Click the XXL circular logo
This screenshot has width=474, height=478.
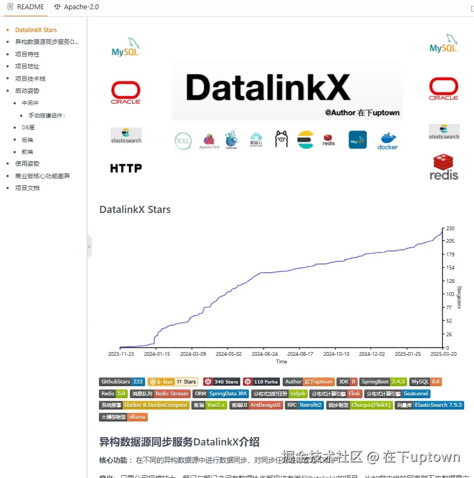(183, 141)
